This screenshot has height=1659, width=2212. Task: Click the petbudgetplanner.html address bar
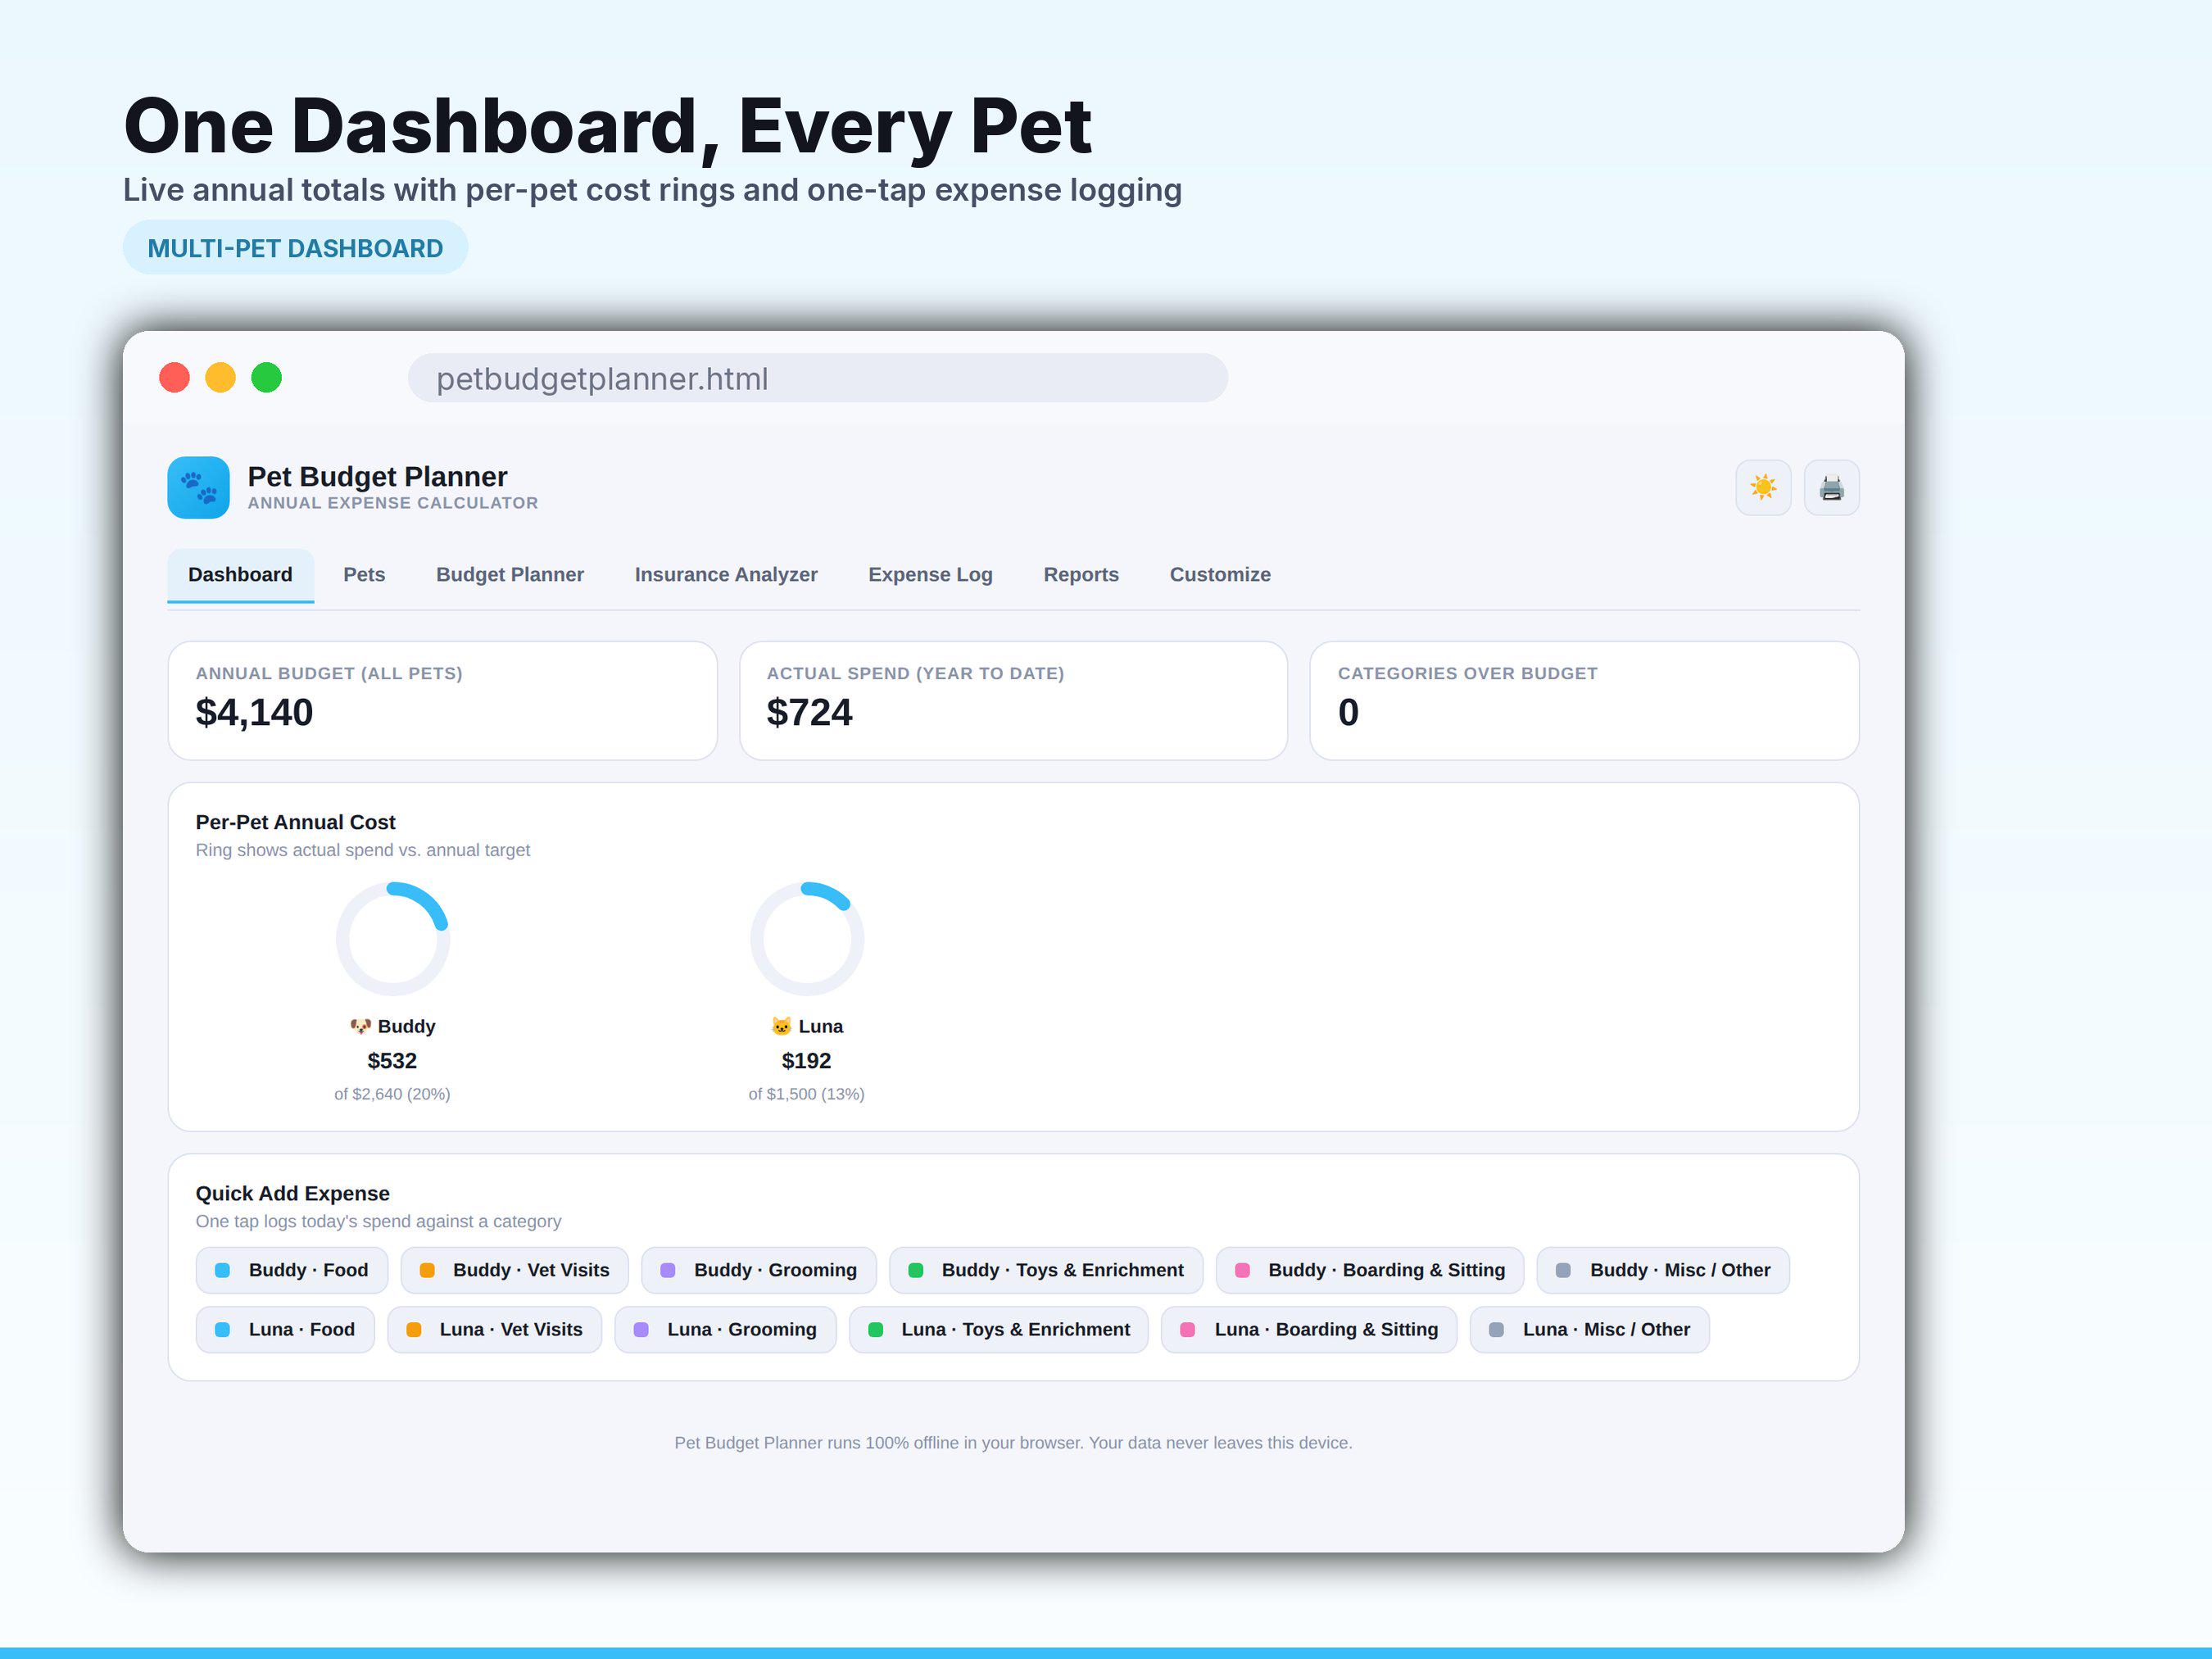coord(817,378)
